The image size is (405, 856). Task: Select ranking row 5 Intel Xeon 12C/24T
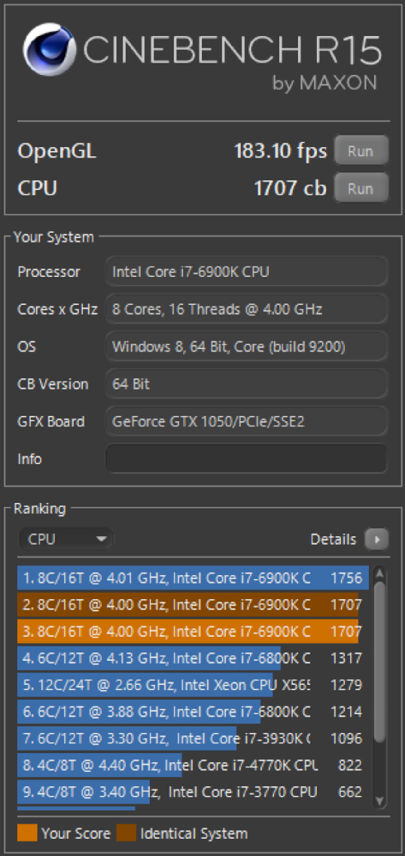click(193, 685)
